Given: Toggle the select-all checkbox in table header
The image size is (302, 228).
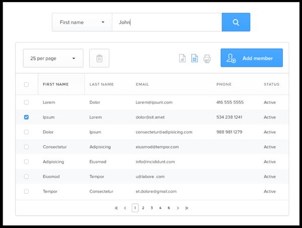Looking at the screenshot, I should click(27, 85).
